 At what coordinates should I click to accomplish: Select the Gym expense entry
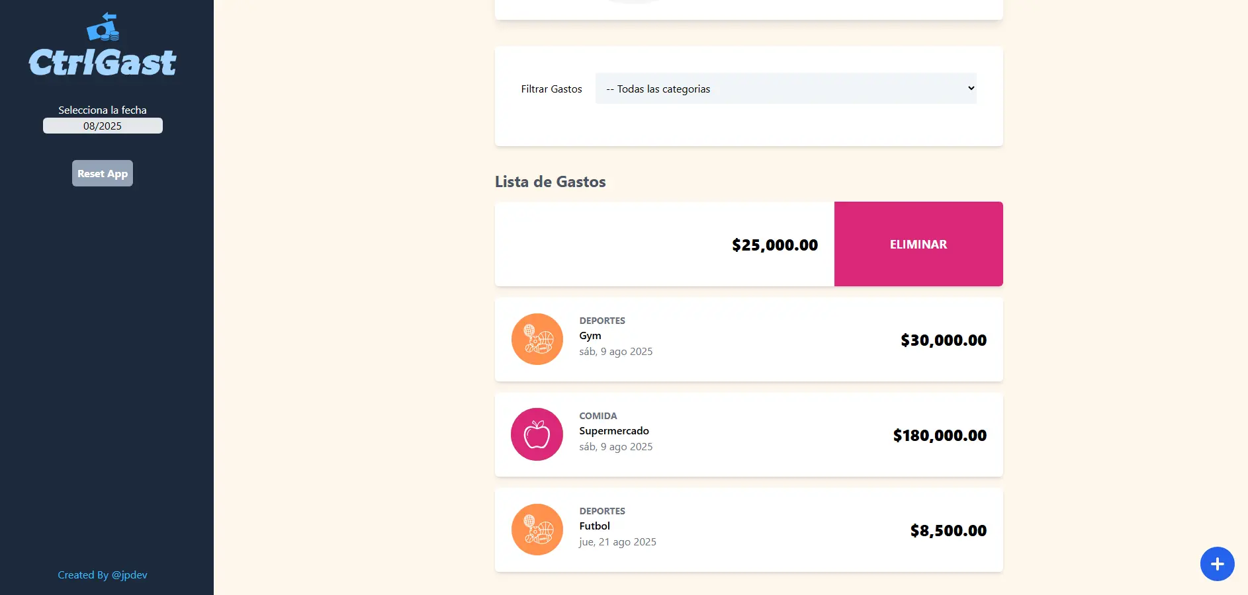click(x=728, y=340)
